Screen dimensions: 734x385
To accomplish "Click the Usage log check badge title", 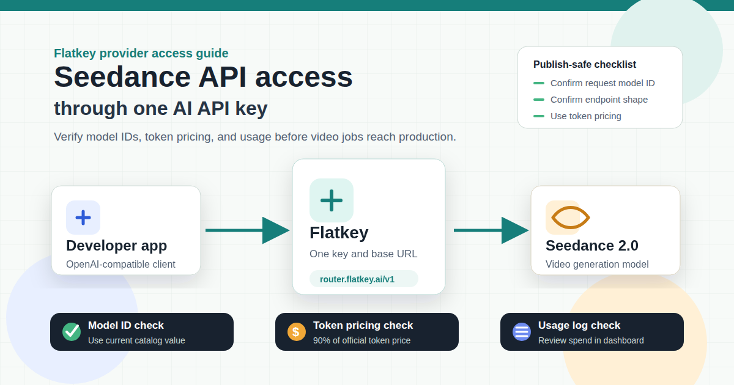I will (579, 325).
